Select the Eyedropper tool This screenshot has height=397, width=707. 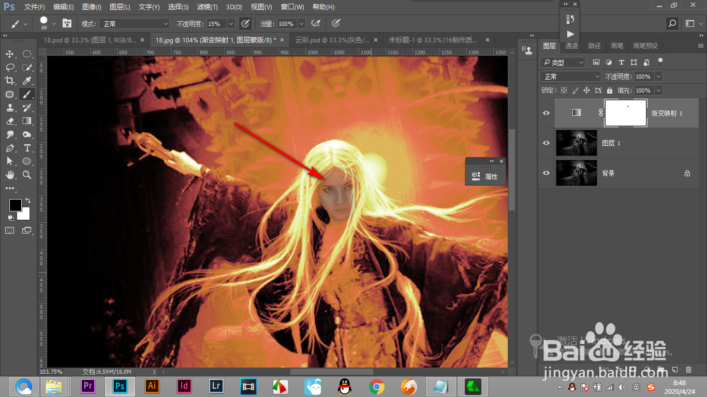(27, 81)
